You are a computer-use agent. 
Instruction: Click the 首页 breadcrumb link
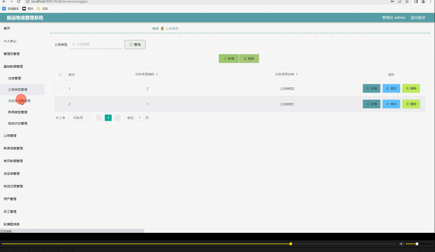[156, 28]
